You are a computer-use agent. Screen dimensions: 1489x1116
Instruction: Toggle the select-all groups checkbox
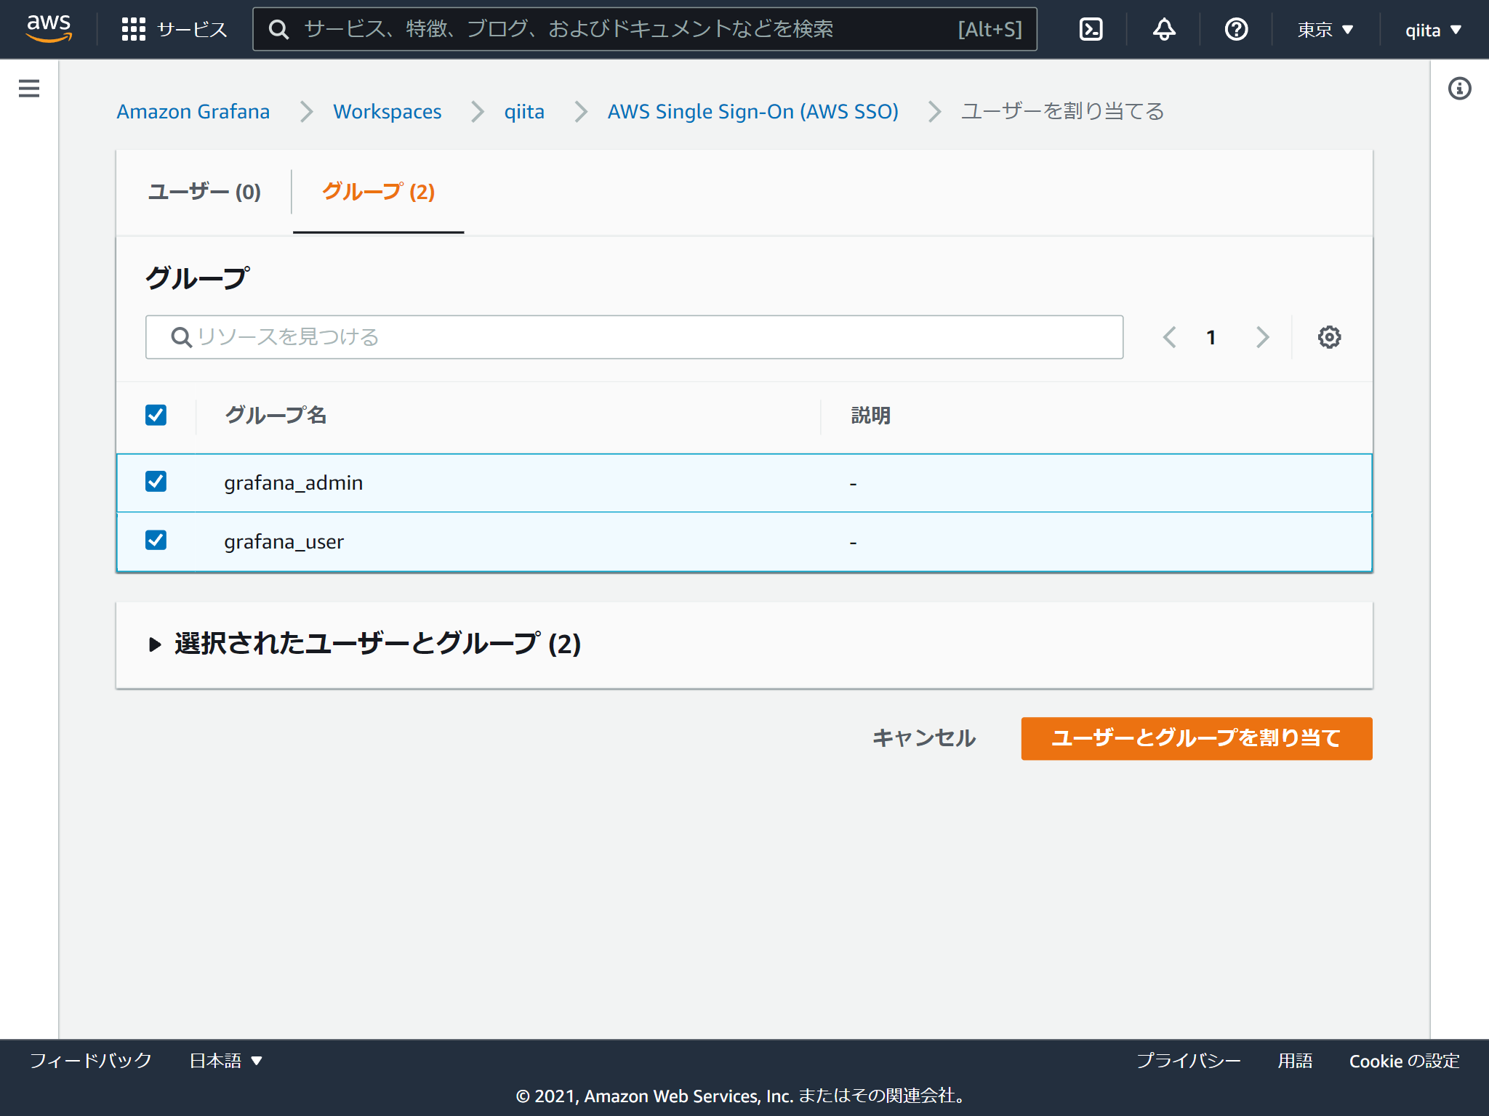point(155,414)
